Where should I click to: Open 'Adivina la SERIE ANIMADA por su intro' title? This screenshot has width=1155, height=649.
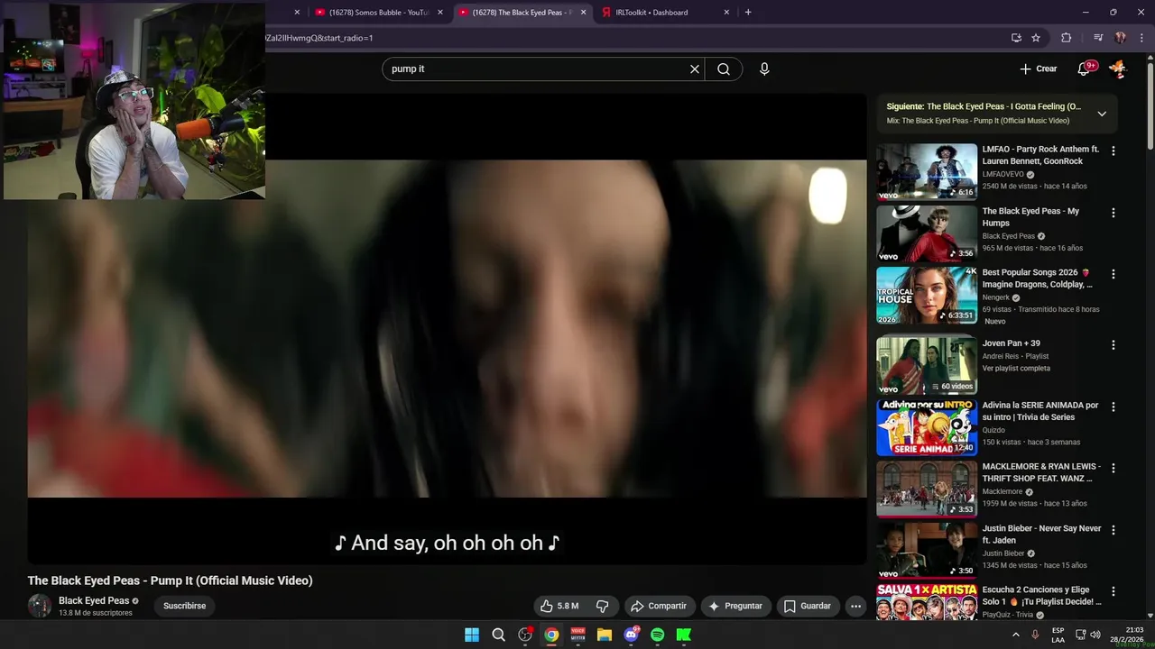click(1040, 411)
